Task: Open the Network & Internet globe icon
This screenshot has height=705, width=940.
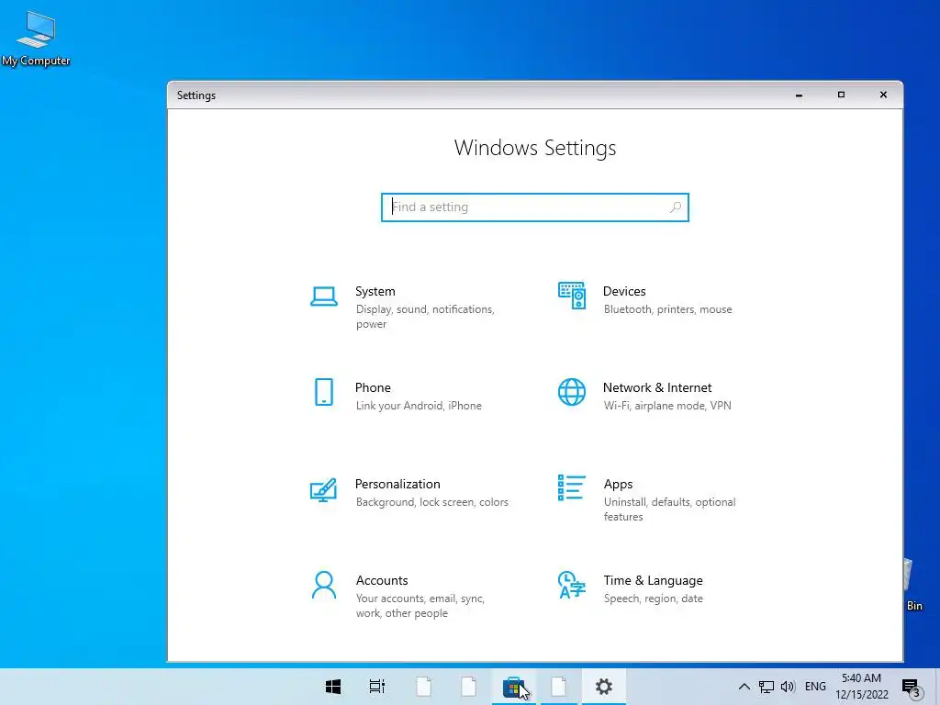Action: coord(571,392)
